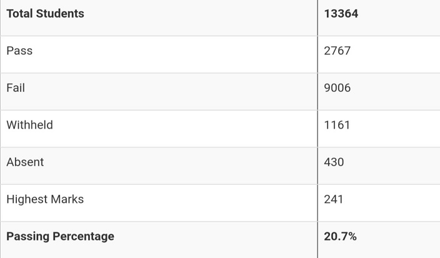Select the 2767 pass count value
The width and height of the screenshot is (440, 258).
point(337,51)
